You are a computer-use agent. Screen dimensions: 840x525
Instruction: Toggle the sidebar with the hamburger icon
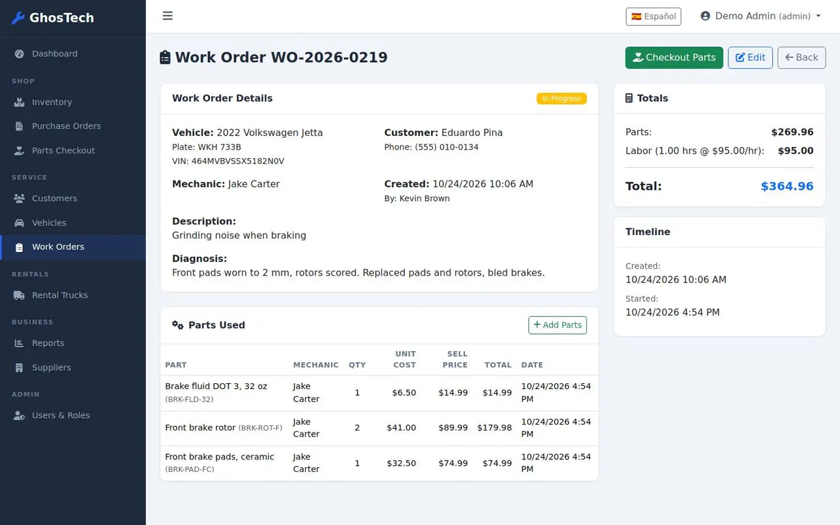tap(168, 16)
